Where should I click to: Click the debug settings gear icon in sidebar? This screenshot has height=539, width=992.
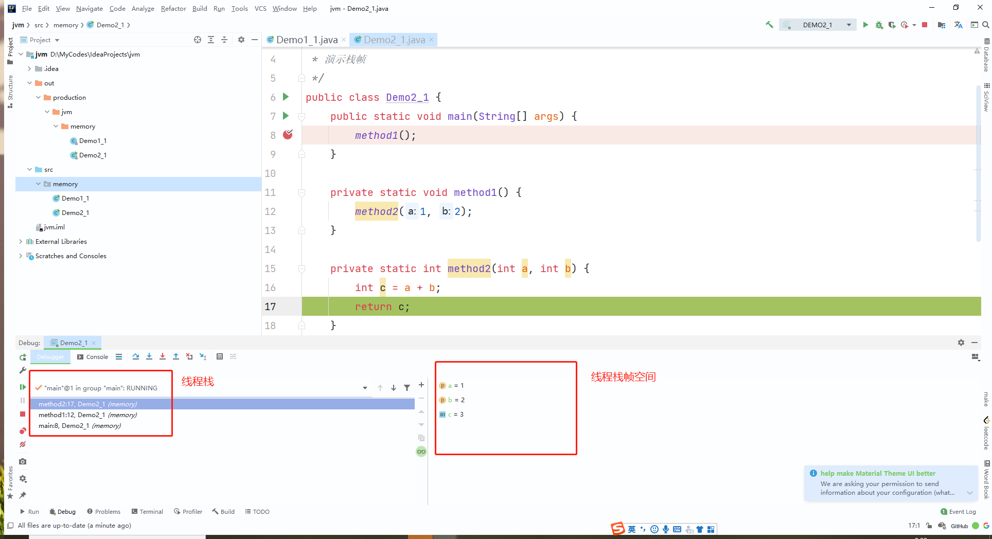(23, 478)
